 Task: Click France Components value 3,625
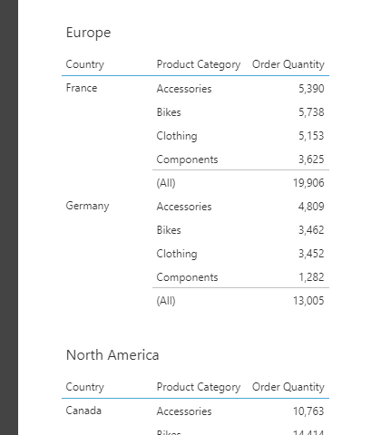pyautogui.click(x=311, y=159)
